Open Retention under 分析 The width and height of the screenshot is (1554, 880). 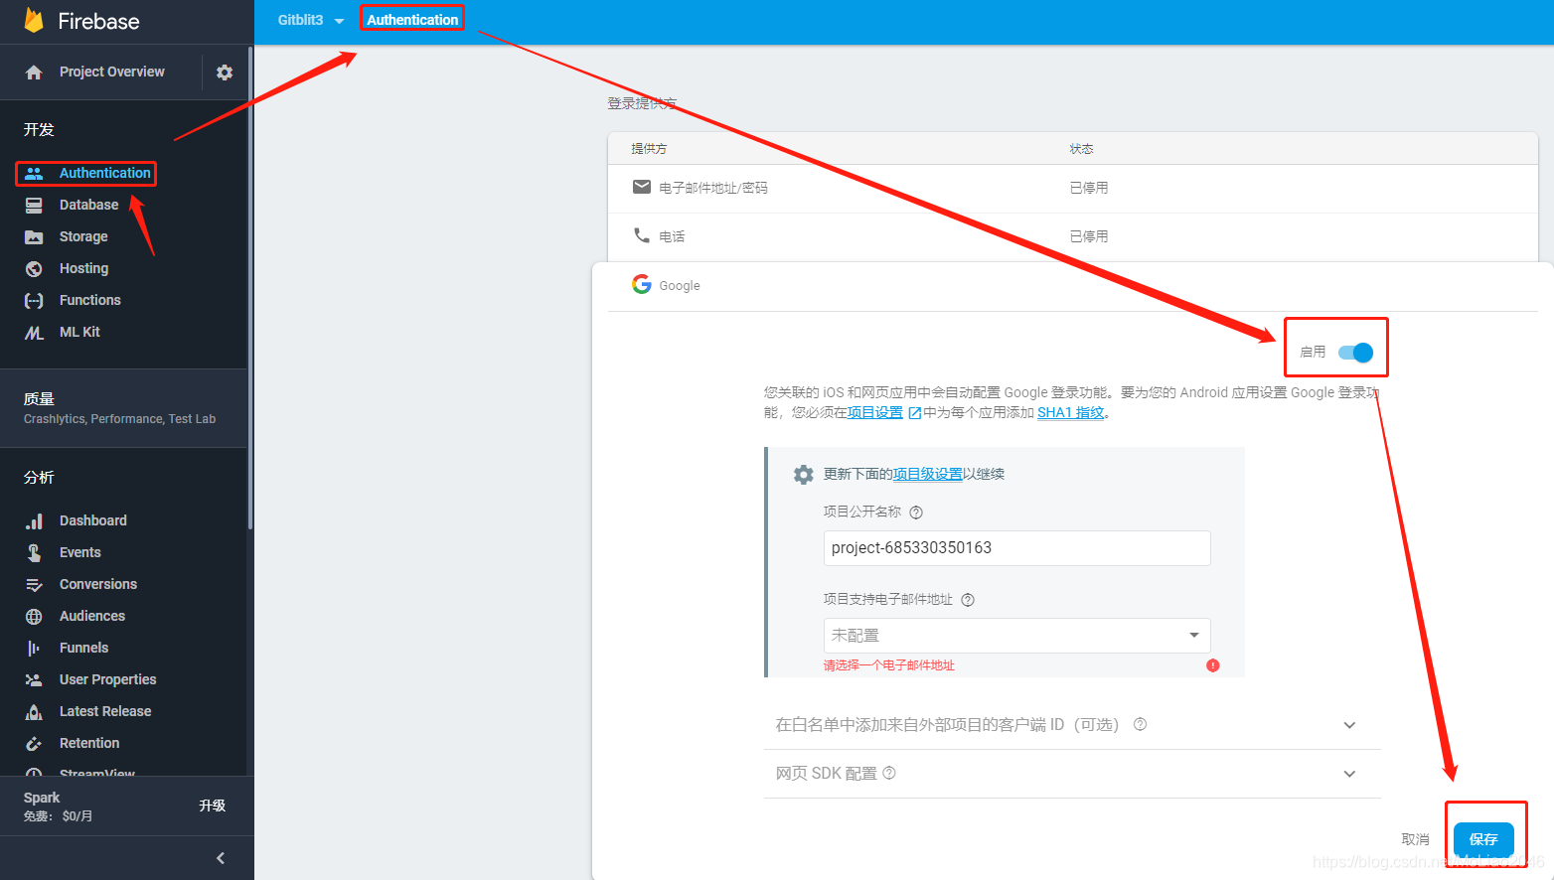pos(88,743)
